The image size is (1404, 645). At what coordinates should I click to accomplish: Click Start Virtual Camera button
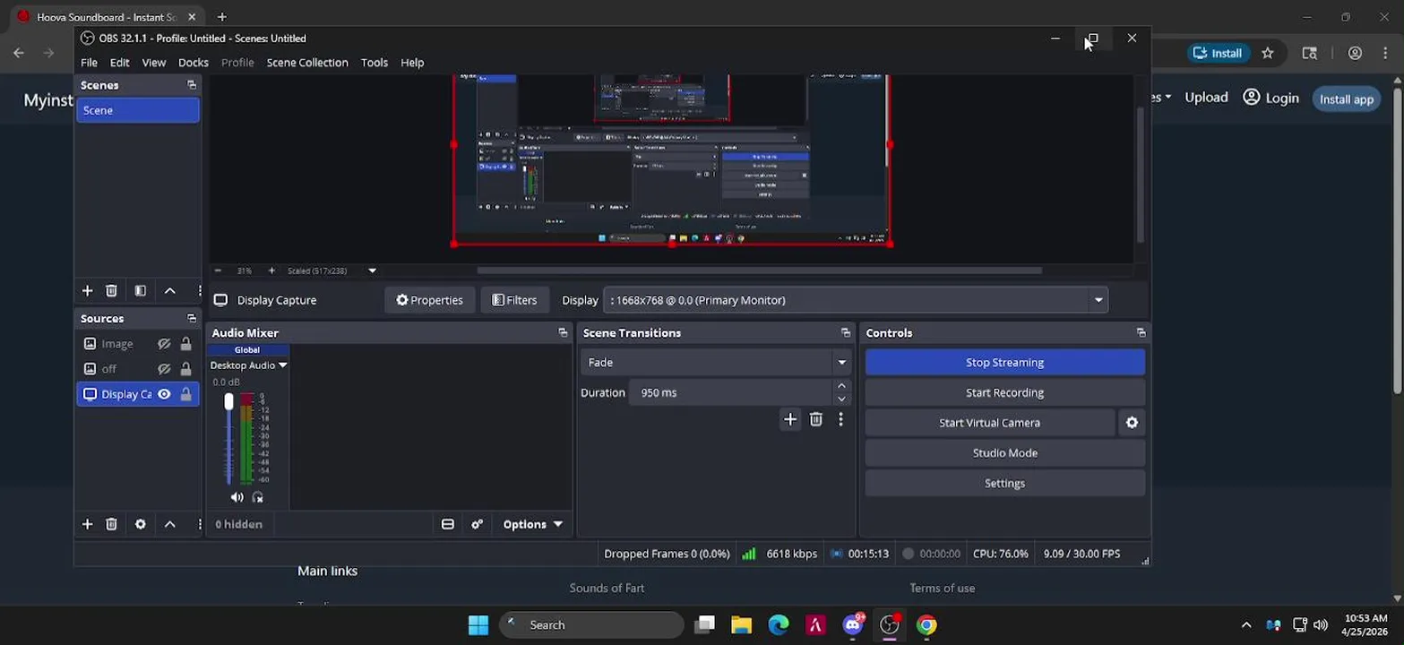pos(989,423)
